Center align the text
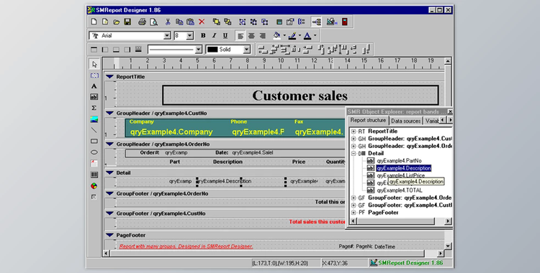 (251, 36)
